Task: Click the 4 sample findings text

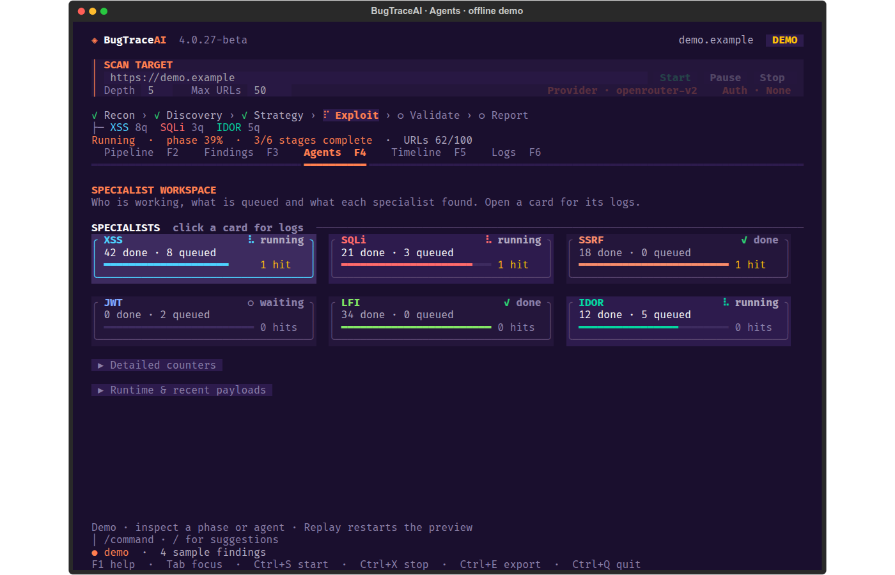Action: [213, 553]
